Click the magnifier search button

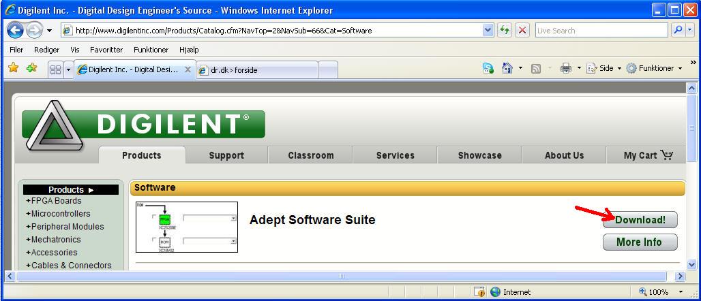click(x=678, y=30)
